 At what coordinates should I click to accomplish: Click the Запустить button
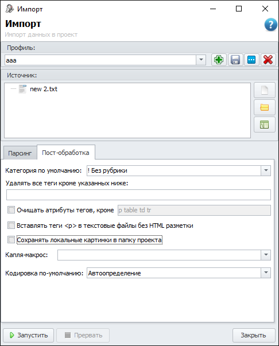29,335
